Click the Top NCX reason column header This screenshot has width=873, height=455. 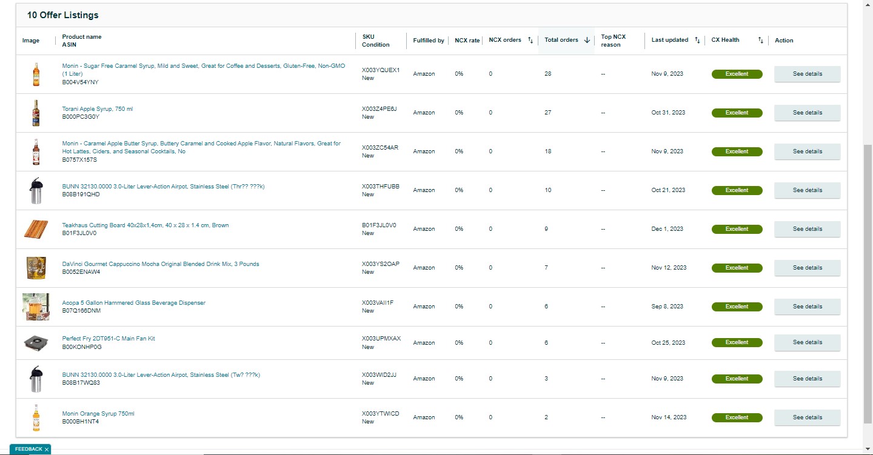(614, 41)
